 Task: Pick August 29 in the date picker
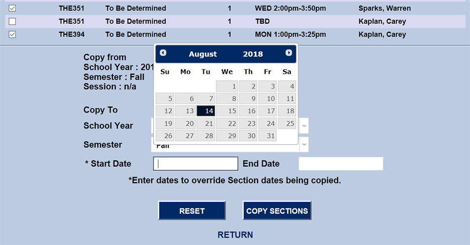coord(227,136)
